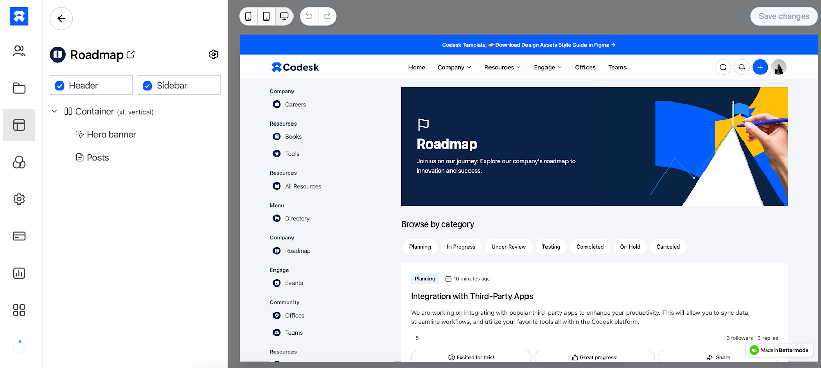Open the Members (people) section icon
Viewport: 821px width, 368px height.
pyautogui.click(x=19, y=51)
